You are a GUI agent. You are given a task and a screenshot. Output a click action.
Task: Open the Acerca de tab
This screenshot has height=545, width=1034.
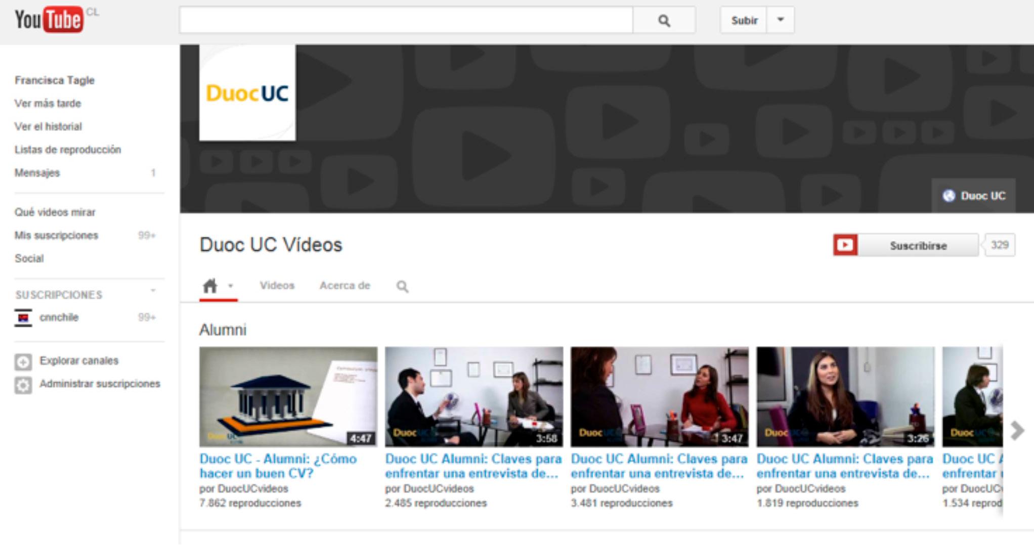(344, 286)
